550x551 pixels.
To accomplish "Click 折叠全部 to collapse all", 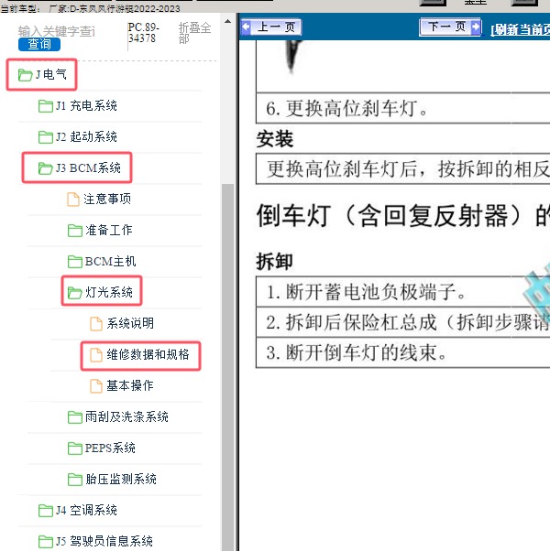I will (x=194, y=33).
